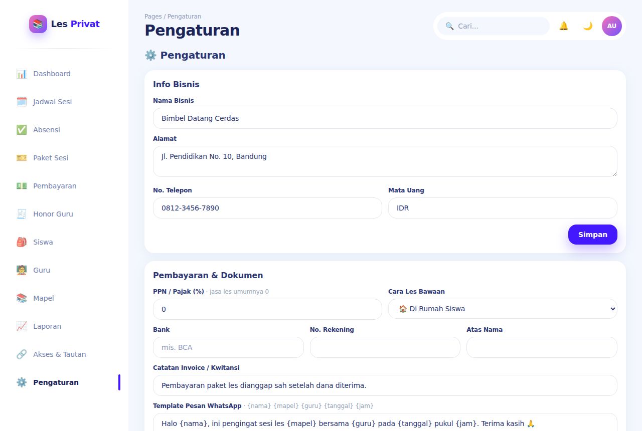Click the Laporan trend chart icon
This screenshot has height=431, width=642.
22,326
